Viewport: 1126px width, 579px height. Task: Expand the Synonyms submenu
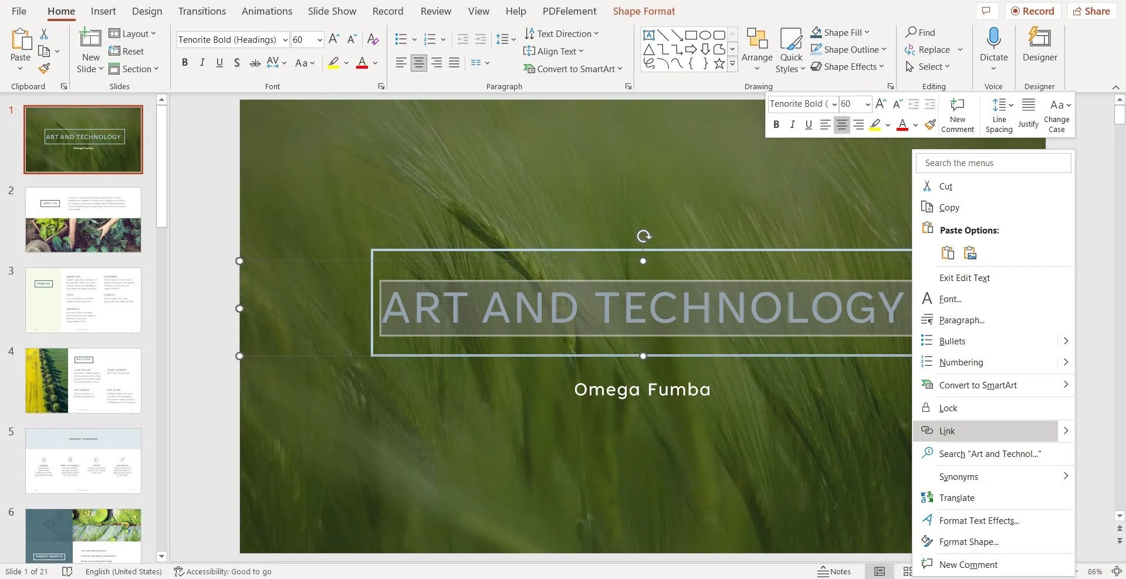[958, 476]
